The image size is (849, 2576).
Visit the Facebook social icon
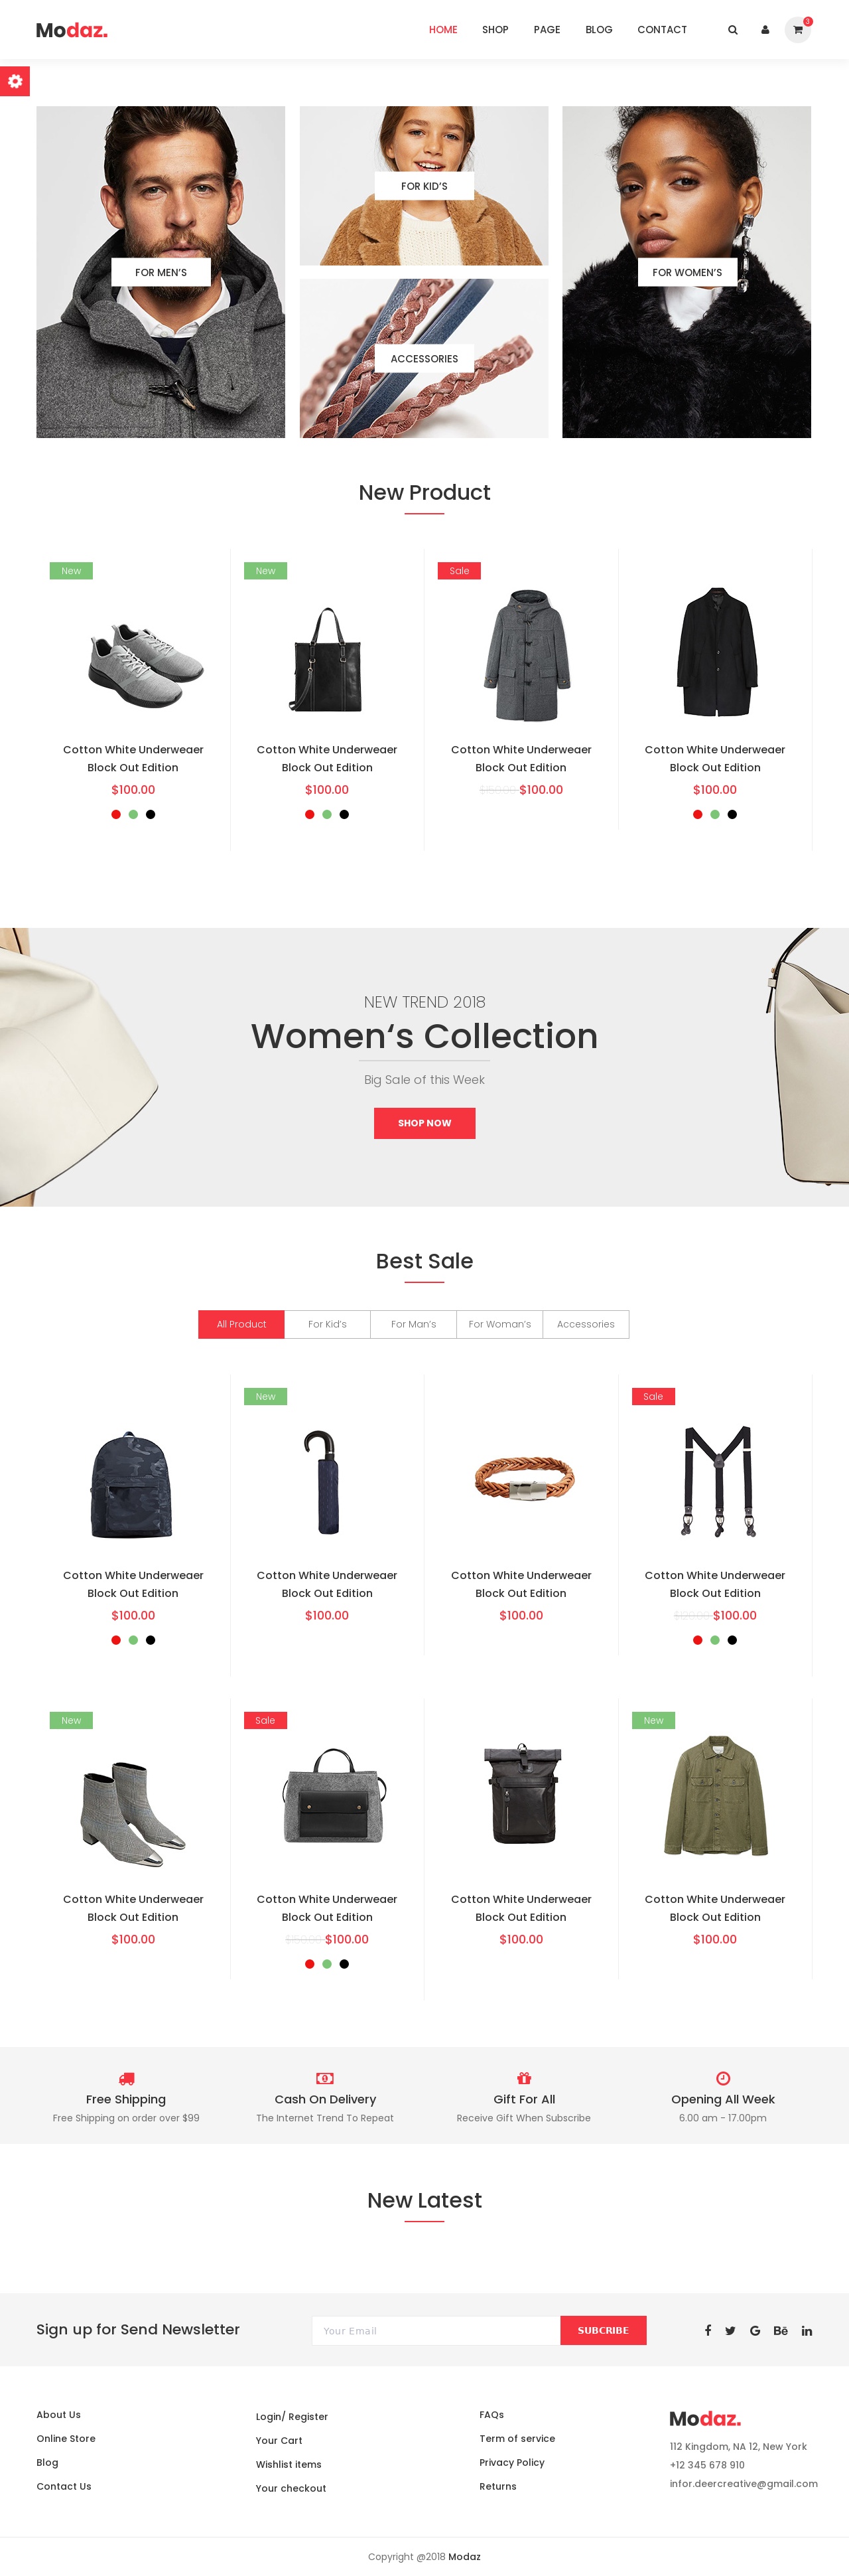[x=708, y=2330]
